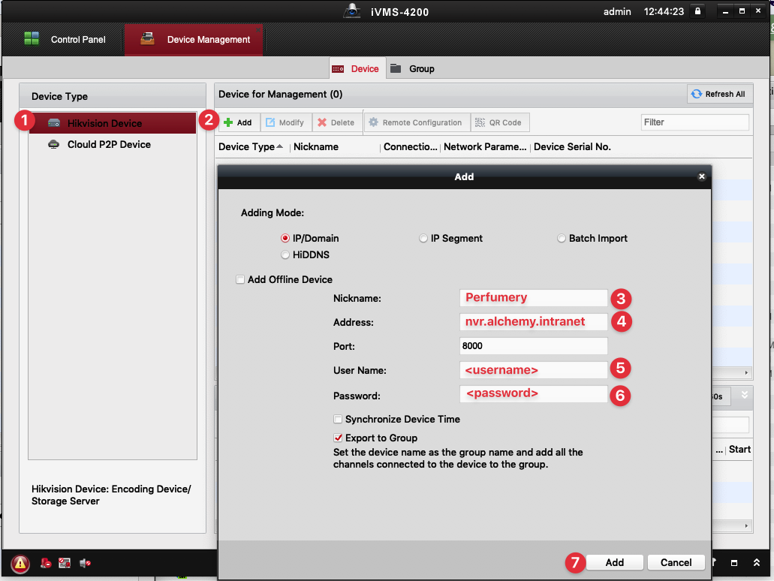Screen dimensions: 774x581
Task: Click the muted speaker alarm sound icon
Action: (85, 563)
